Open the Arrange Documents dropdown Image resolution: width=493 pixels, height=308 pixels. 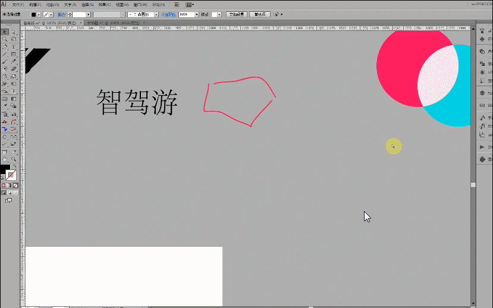[190, 5]
